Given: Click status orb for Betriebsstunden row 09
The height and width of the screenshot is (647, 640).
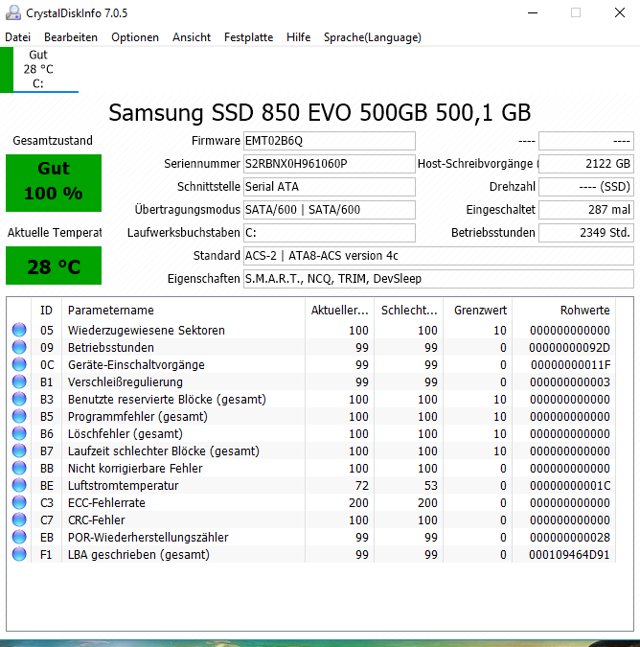Looking at the screenshot, I should 19,347.
